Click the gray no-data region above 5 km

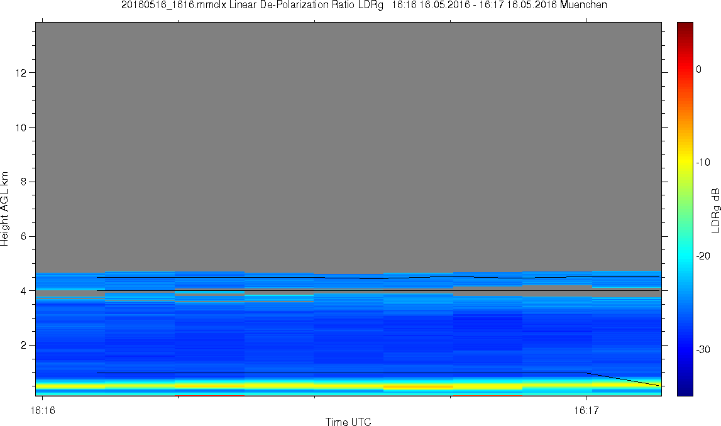[348, 147]
